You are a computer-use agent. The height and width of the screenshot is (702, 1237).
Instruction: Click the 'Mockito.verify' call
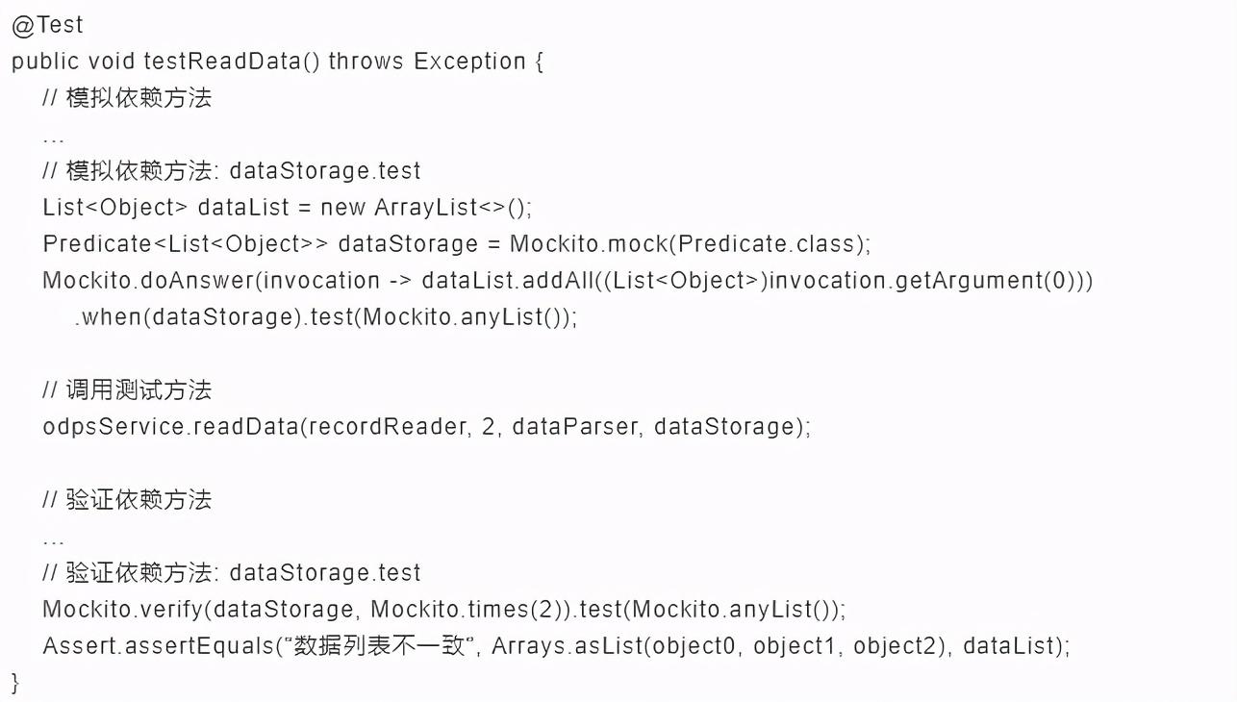coord(121,610)
